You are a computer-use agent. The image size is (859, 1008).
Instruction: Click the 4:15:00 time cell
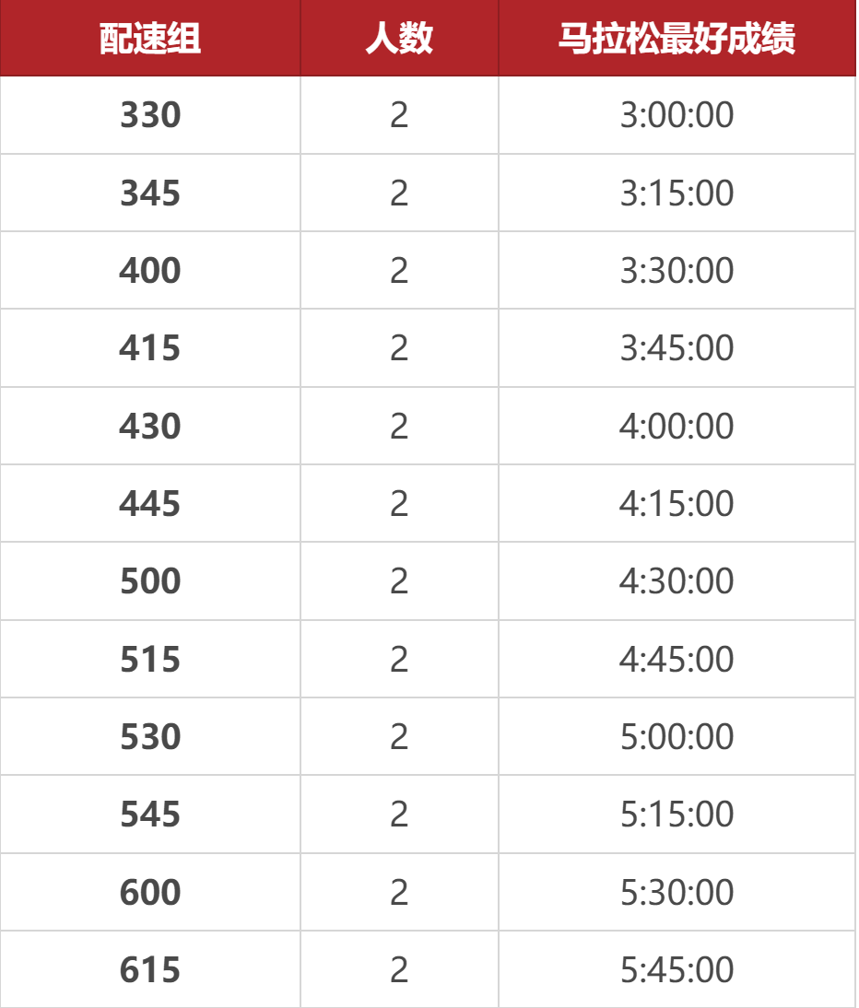[x=677, y=504]
